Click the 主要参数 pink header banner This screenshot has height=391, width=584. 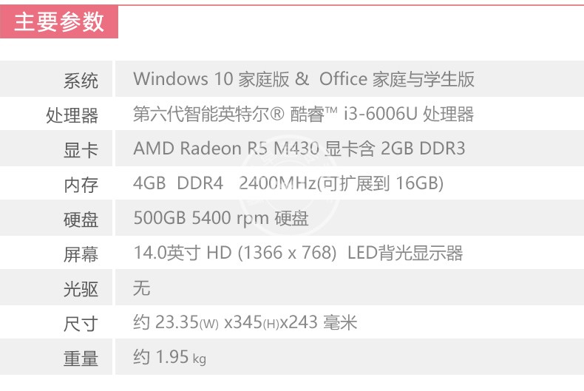(59, 21)
